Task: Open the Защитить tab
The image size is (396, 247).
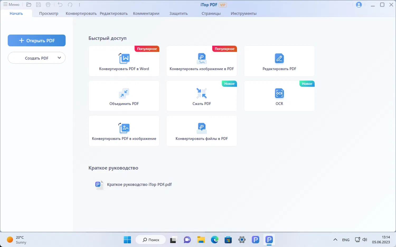Action: (x=178, y=13)
